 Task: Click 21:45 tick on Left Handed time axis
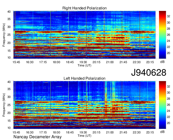(x=123, y=132)
